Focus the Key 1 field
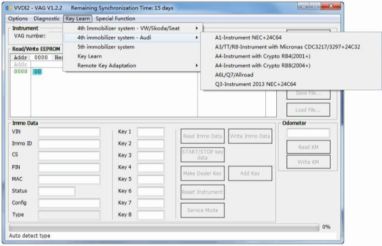The width and height of the screenshot is (382, 246). [151, 132]
